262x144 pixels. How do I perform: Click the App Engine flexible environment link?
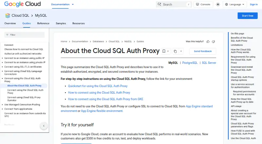(x=102, y=111)
